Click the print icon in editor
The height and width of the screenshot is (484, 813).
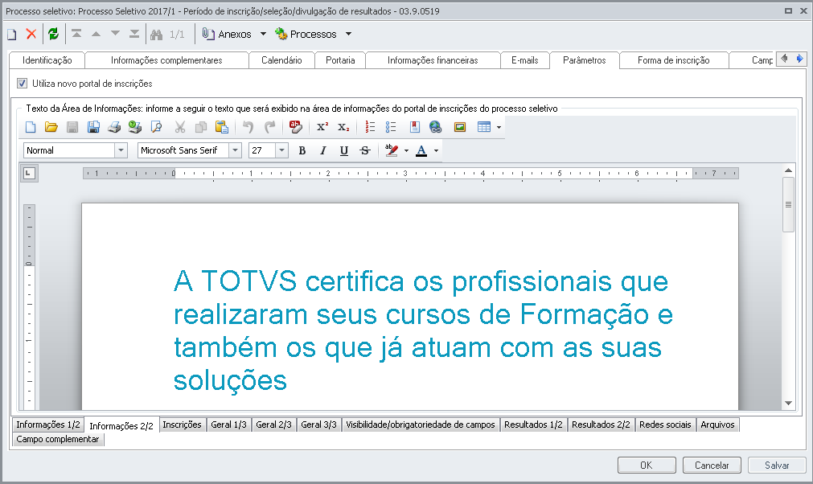point(114,127)
